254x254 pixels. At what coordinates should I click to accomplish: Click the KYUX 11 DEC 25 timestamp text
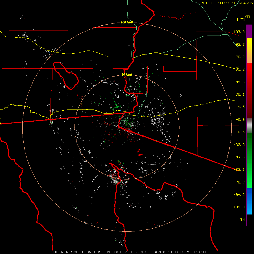[180, 252]
